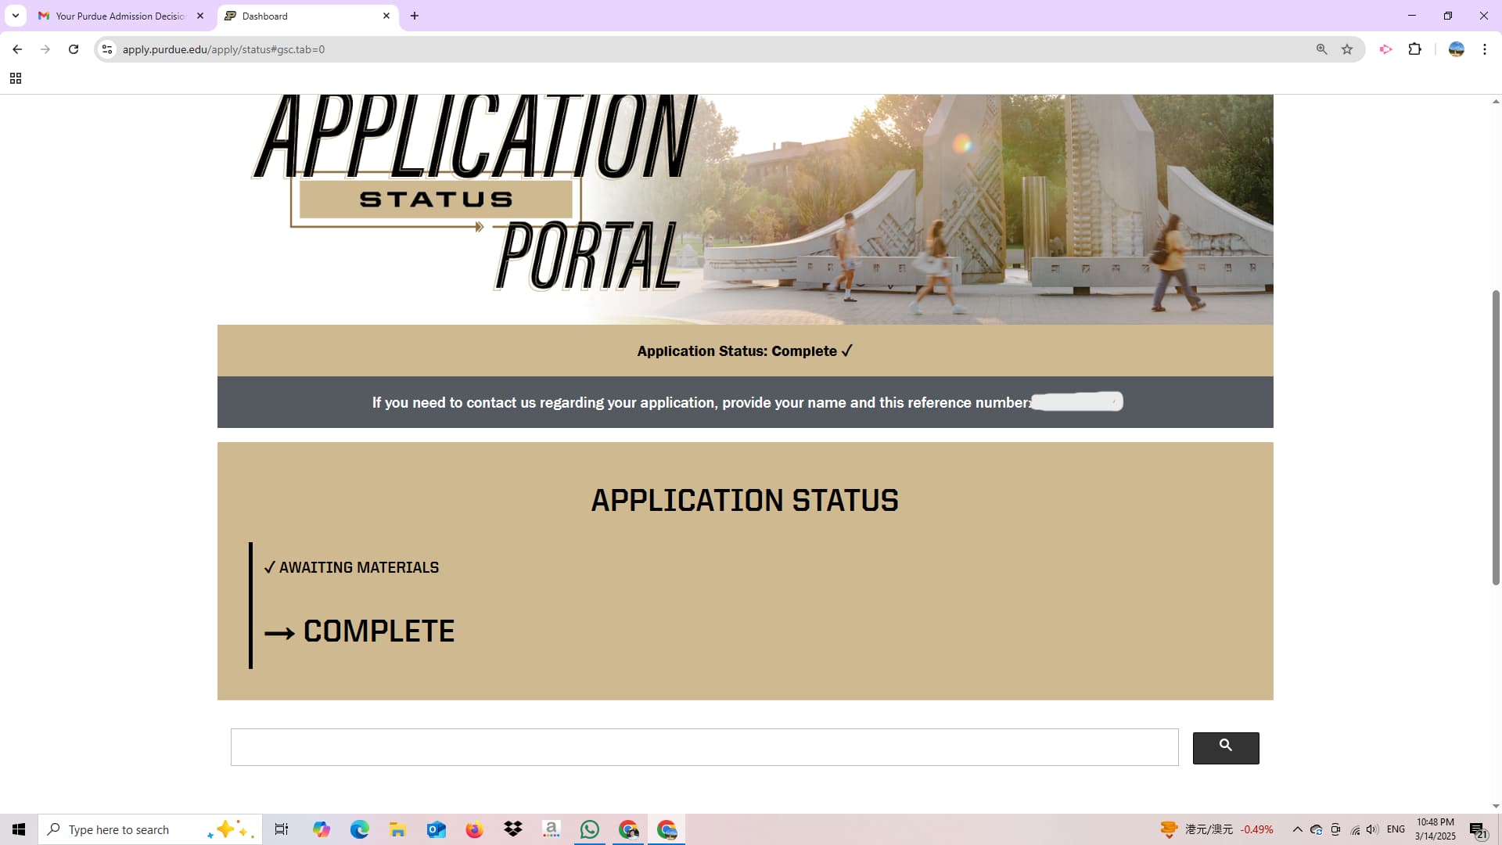Close the Dashboard tab

coord(386,16)
